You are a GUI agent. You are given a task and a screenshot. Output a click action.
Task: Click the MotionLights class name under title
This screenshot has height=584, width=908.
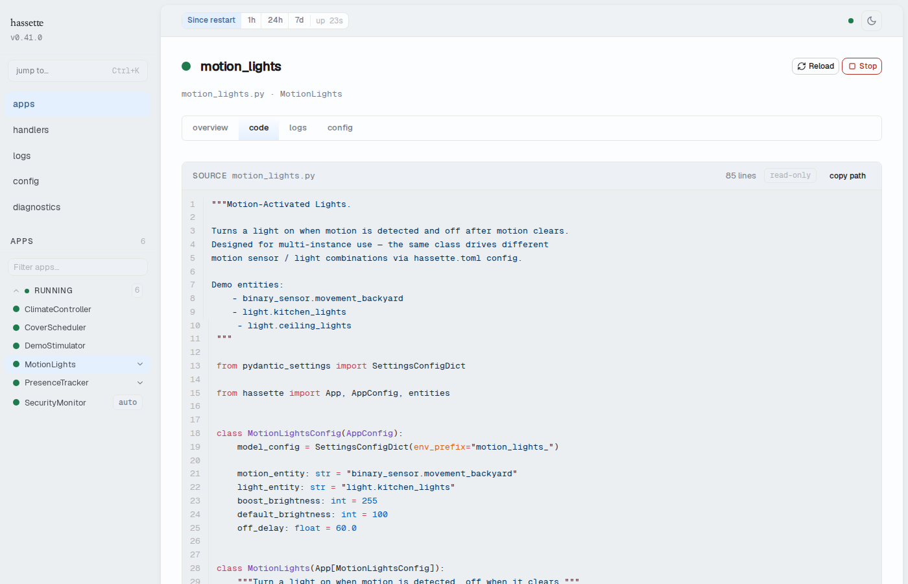tap(311, 94)
